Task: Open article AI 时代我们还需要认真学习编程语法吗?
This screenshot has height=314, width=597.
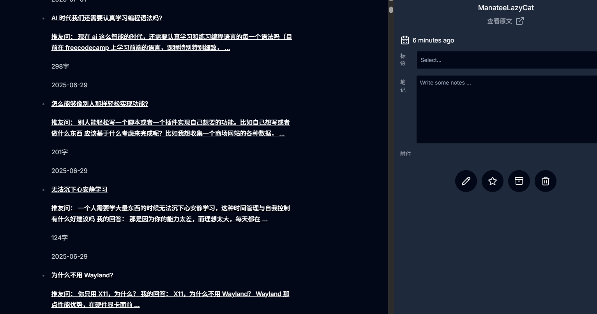Action: point(107,18)
